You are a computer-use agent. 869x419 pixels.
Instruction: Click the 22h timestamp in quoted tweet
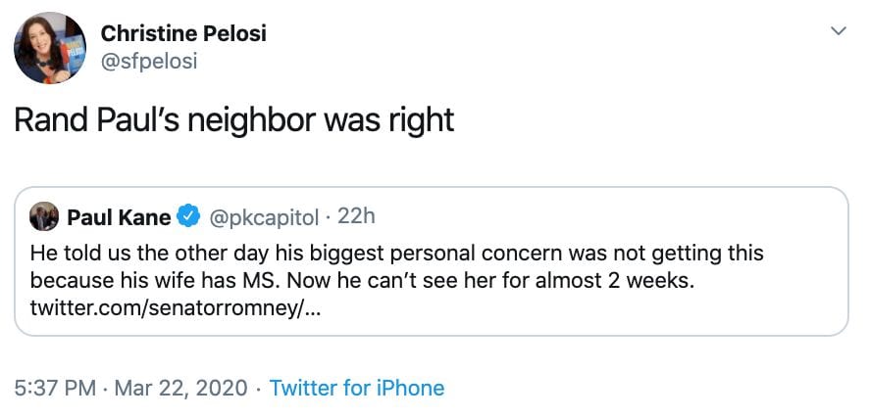point(356,215)
